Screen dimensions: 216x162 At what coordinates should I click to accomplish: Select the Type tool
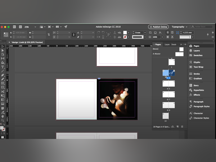[3, 67]
